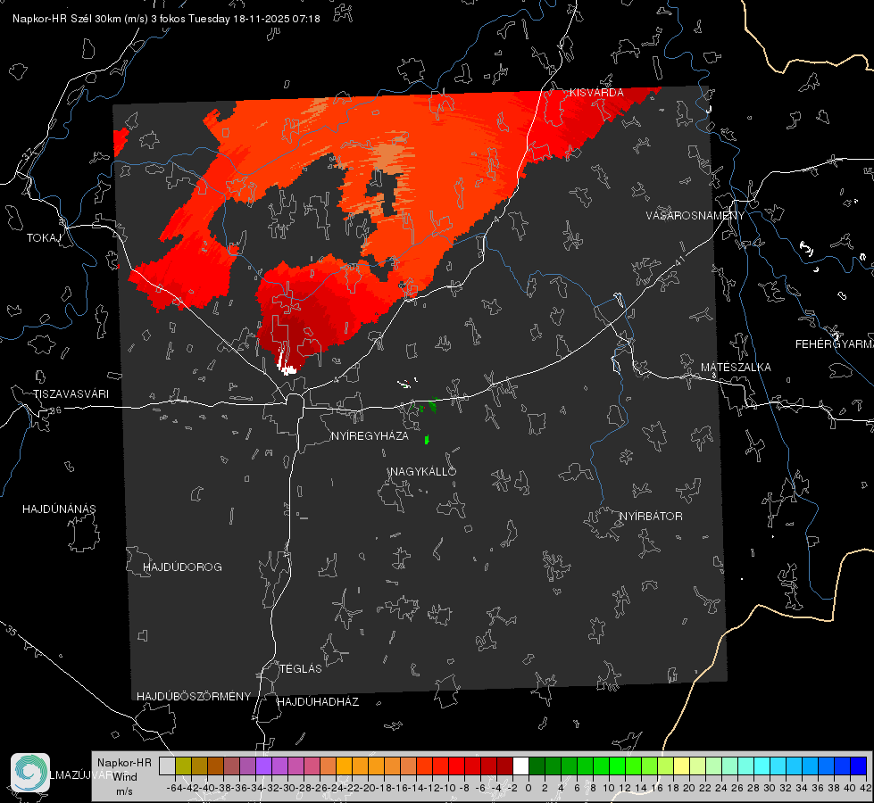Click the NAGYKÁLLÓ label
The height and width of the screenshot is (803, 874).
tap(423, 471)
